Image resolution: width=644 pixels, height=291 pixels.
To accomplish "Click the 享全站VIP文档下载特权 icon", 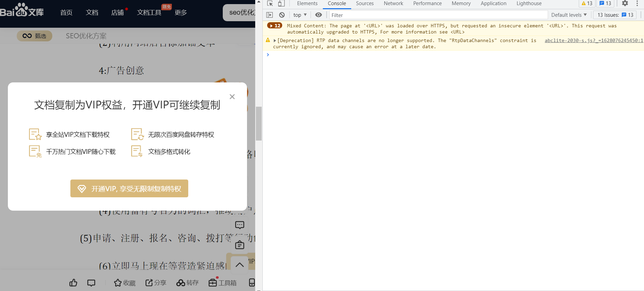I will [x=35, y=134].
